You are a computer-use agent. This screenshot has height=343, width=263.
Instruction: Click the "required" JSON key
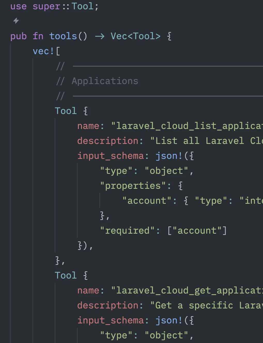[x=127, y=231]
